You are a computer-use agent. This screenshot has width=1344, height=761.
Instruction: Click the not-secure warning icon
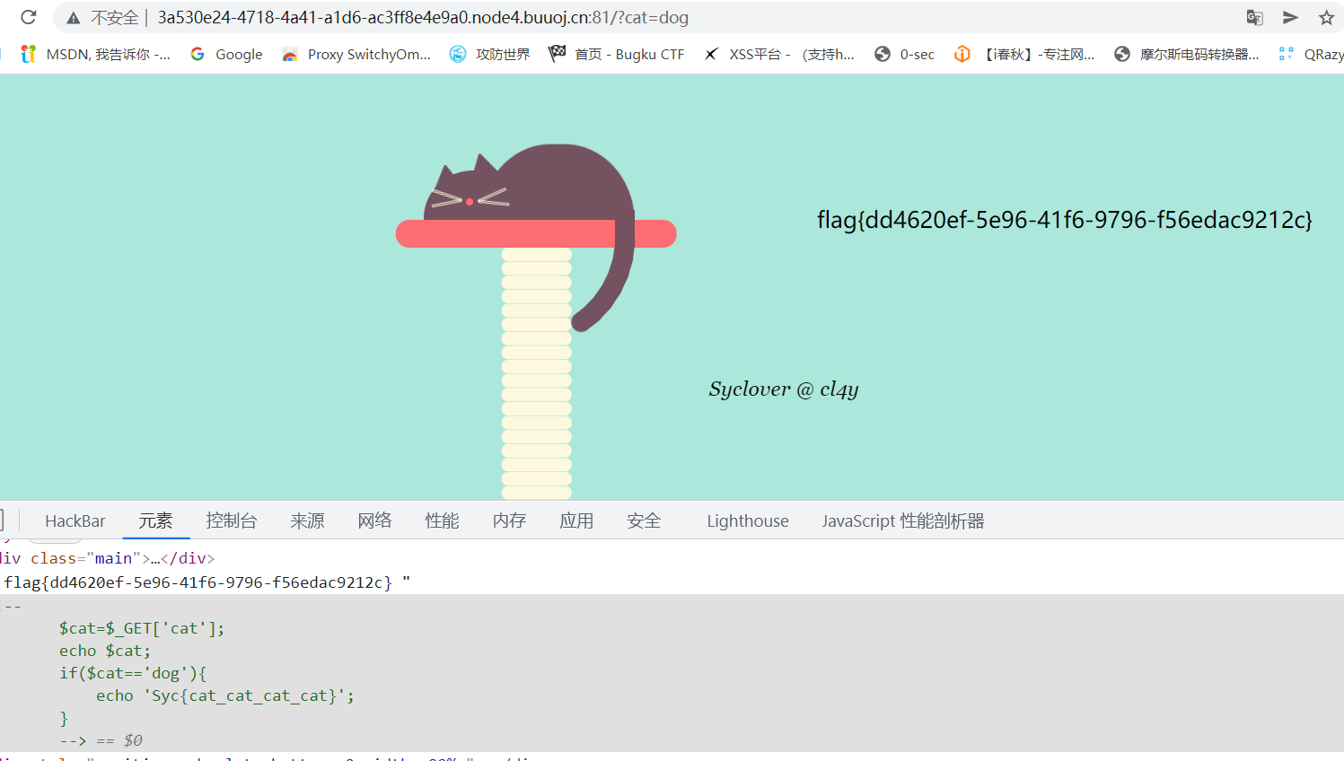tap(74, 18)
